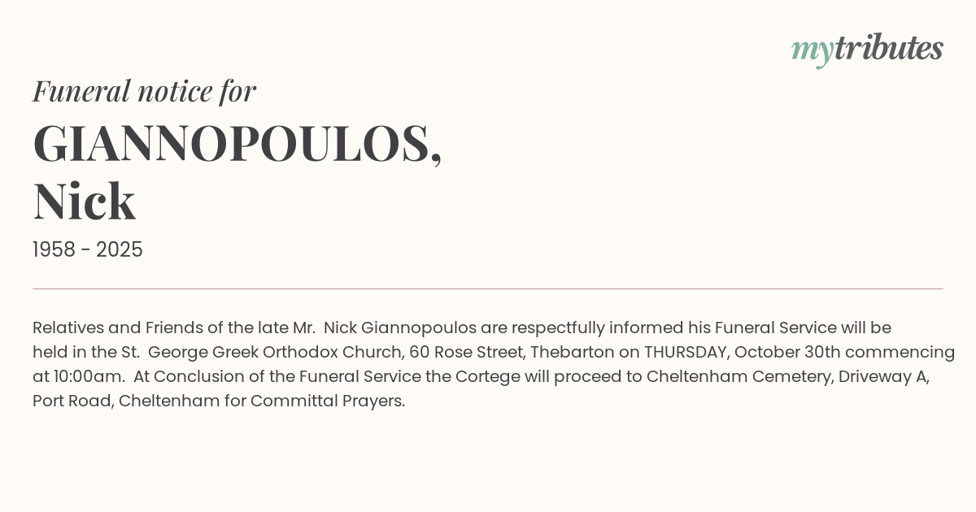Click the green "my" part of the logo
976x512 pixels.
click(x=812, y=50)
